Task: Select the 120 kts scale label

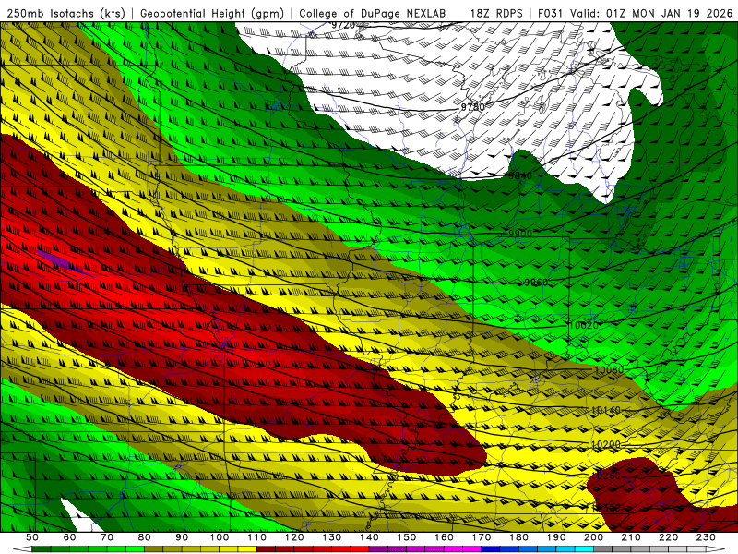Action: (294, 537)
